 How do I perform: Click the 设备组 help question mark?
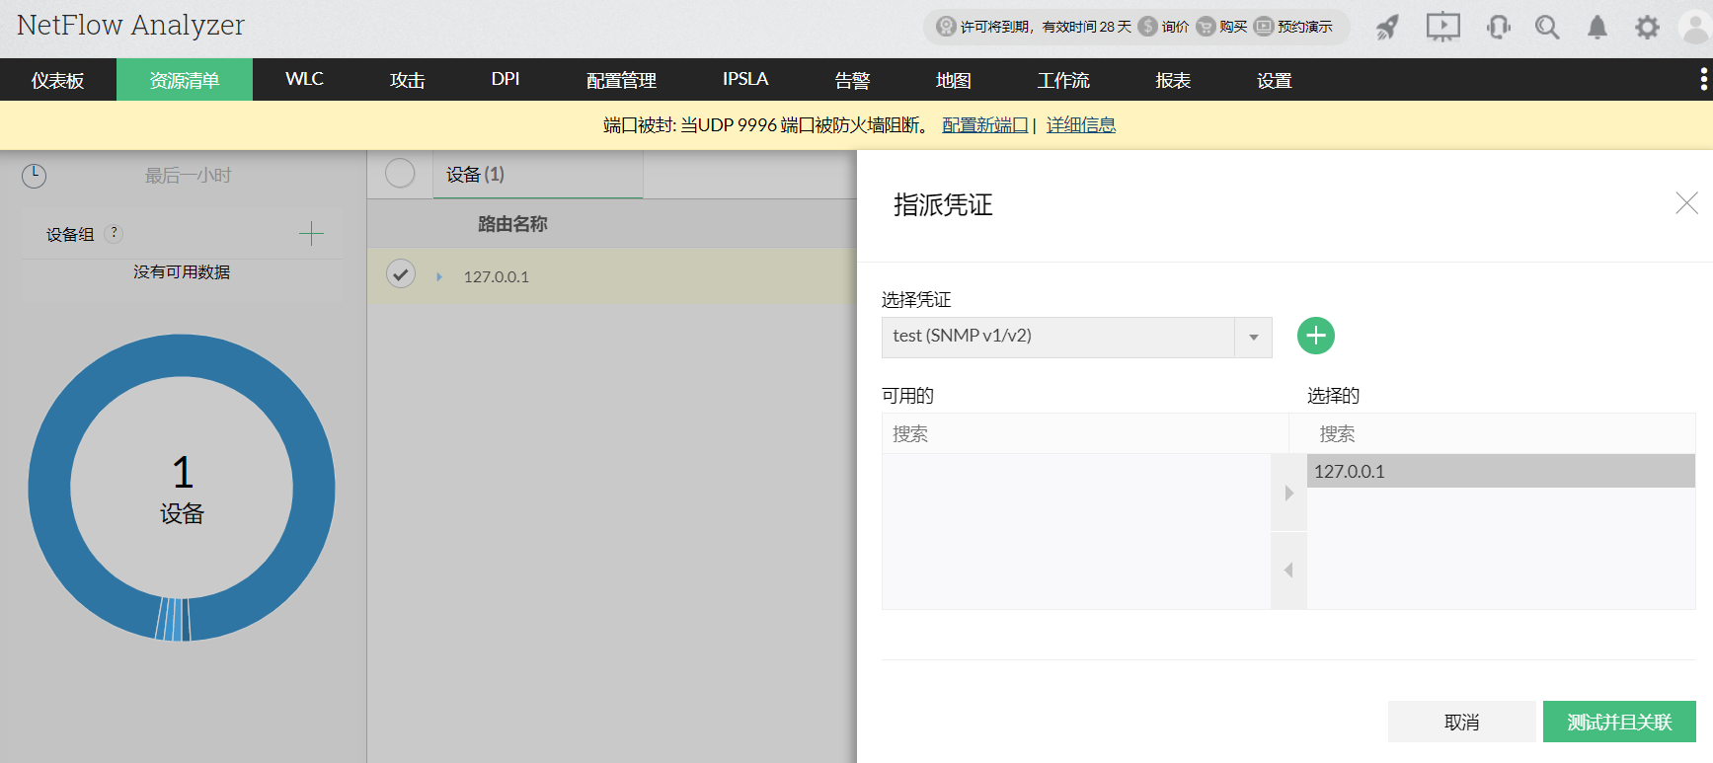(115, 233)
